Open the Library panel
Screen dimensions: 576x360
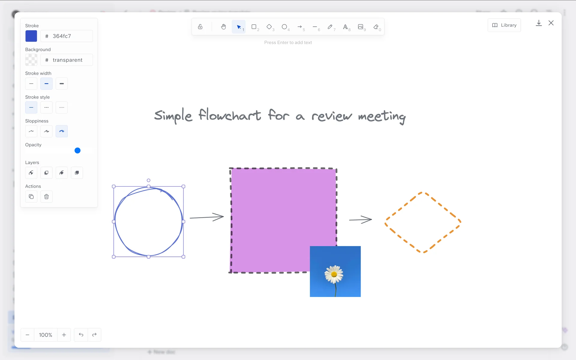click(504, 25)
